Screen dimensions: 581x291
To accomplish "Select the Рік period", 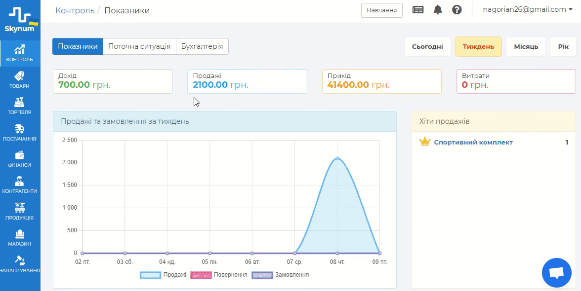I will tap(563, 46).
